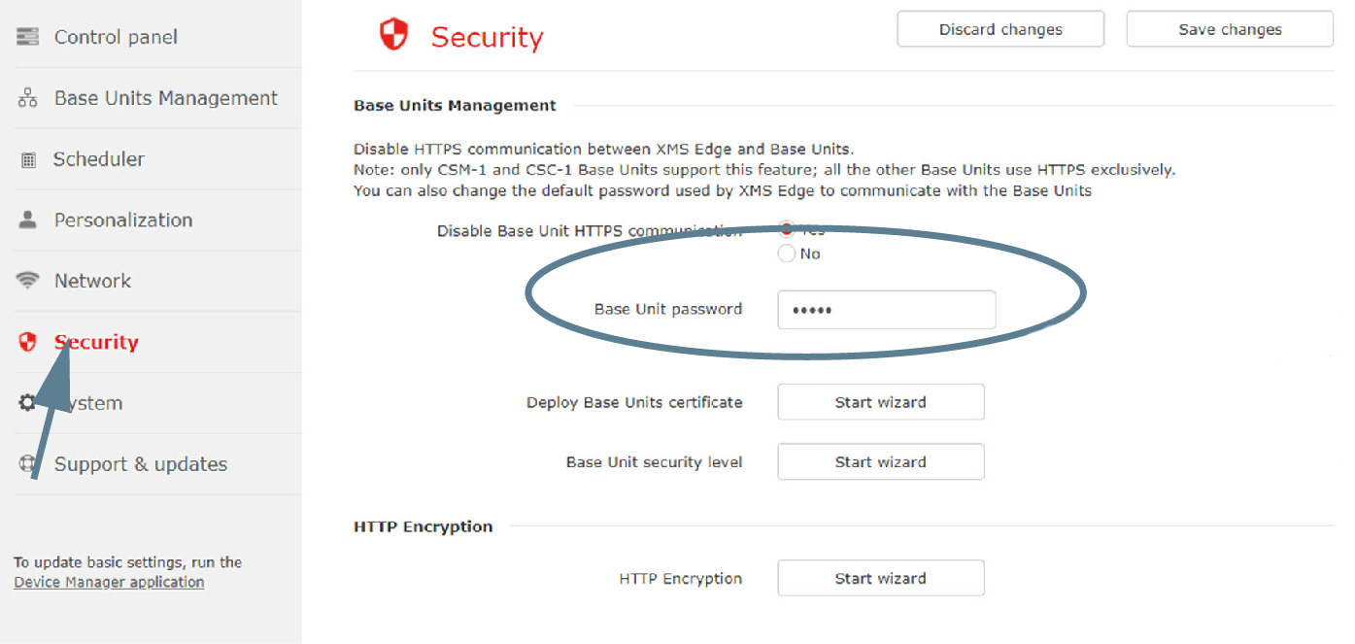Image resolution: width=1355 pixels, height=644 pixels.
Task: Click the Personalization person icon
Action: tap(28, 220)
